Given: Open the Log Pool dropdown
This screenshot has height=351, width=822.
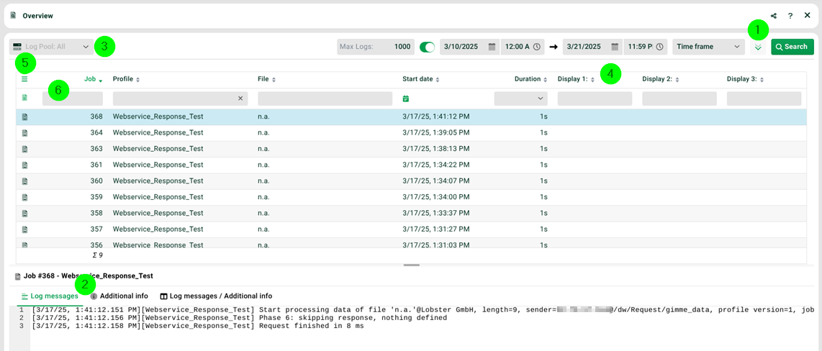Looking at the screenshot, I should [52, 47].
